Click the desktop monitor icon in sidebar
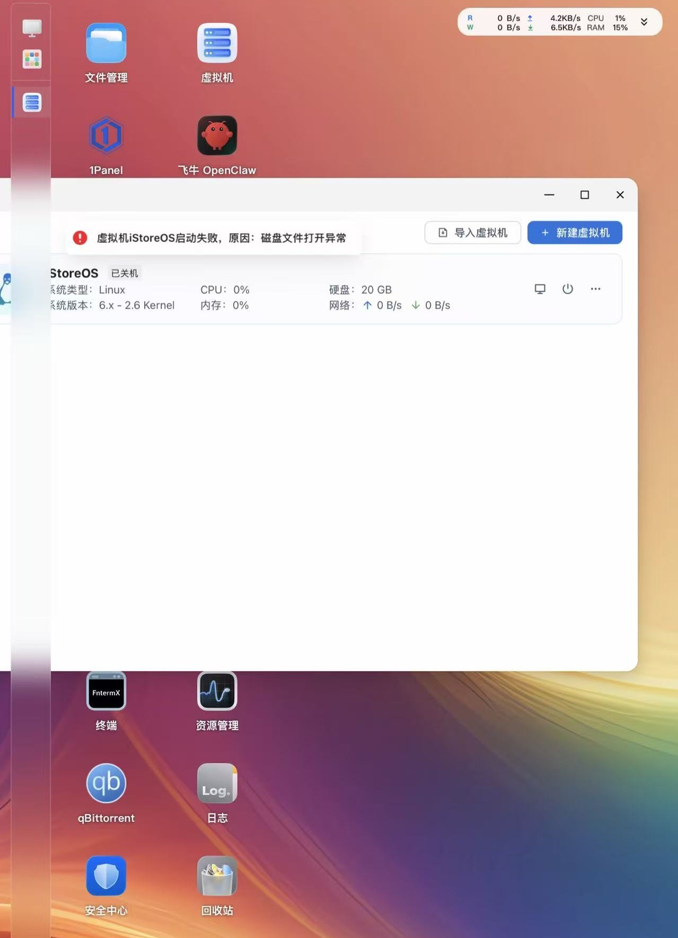678x938 pixels. pyautogui.click(x=32, y=28)
